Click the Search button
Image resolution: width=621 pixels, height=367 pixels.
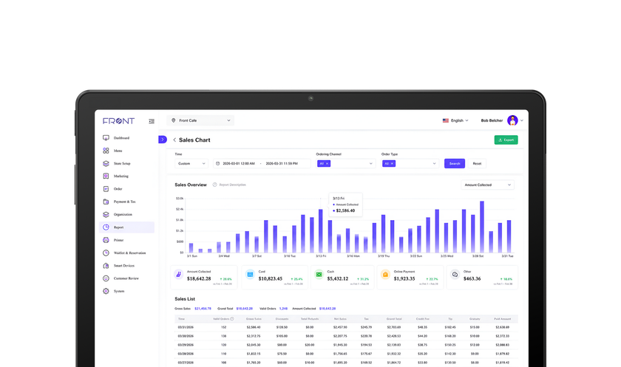point(454,164)
